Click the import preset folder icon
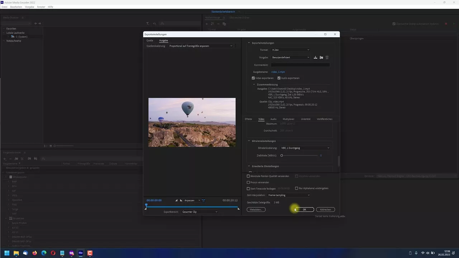Image resolution: width=459 pixels, height=258 pixels. tap(321, 57)
